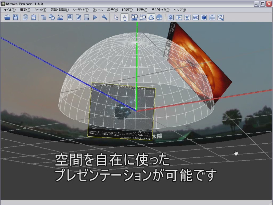
Task: Open the スケール menu
Action: coord(98,10)
